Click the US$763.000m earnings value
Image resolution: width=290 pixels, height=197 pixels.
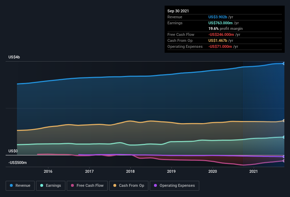tap(220, 23)
